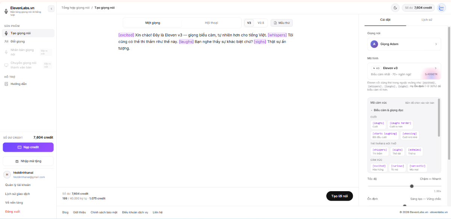Click the hkddinhhanai@gmail.com email text

click(x=29, y=177)
